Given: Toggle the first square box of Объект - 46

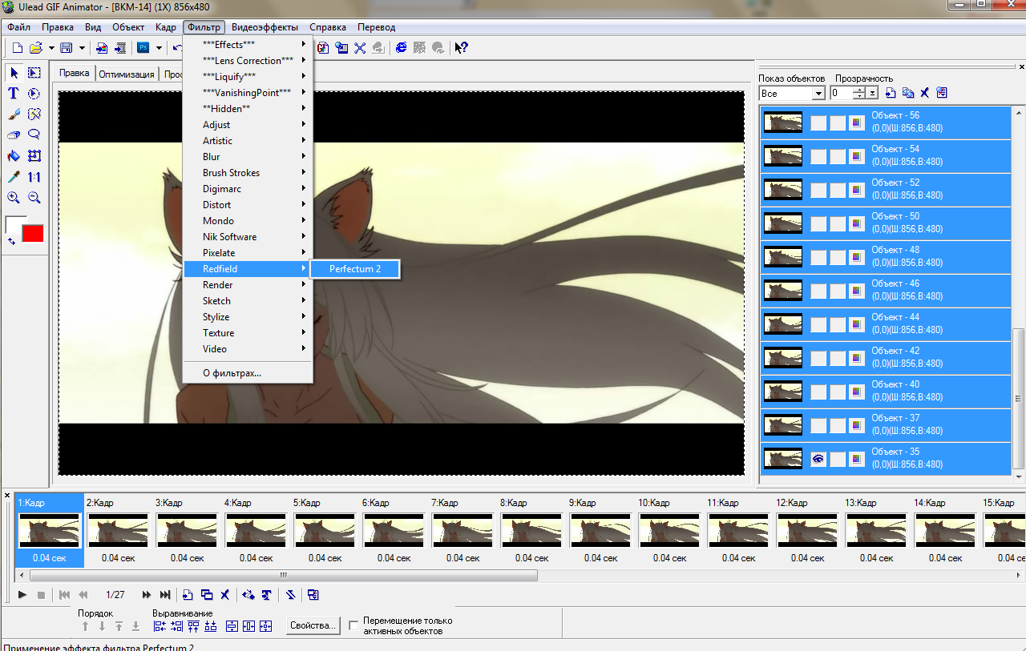Looking at the screenshot, I should point(818,291).
